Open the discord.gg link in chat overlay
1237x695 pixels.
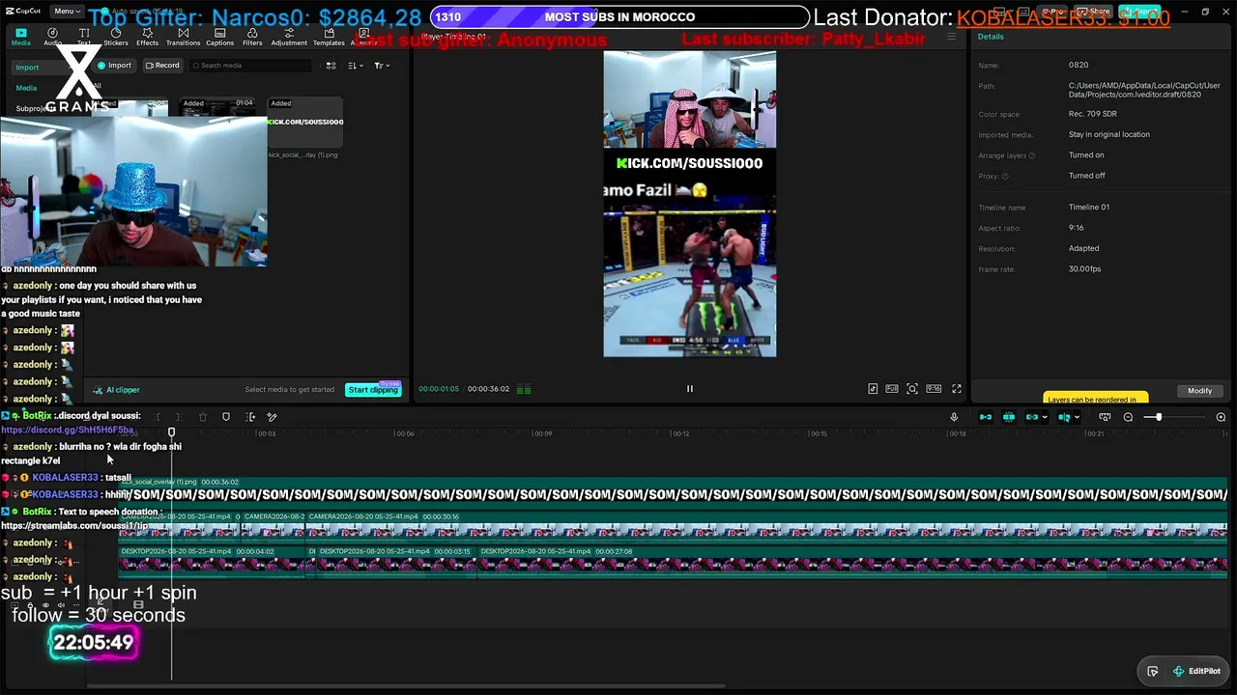pyautogui.click(x=67, y=430)
